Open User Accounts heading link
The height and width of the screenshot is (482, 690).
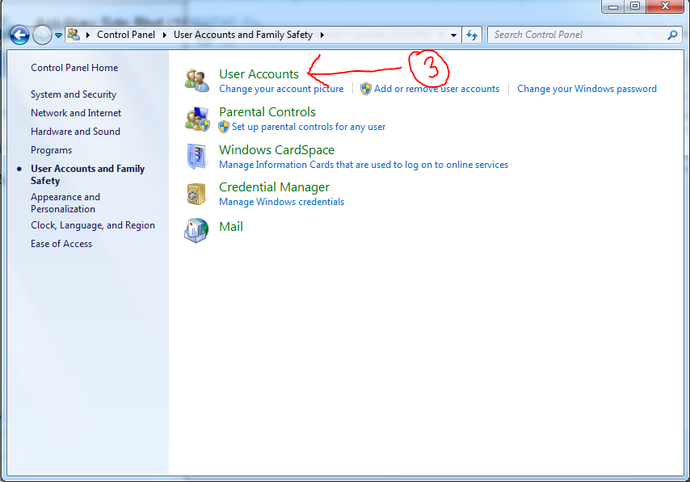click(259, 74)
